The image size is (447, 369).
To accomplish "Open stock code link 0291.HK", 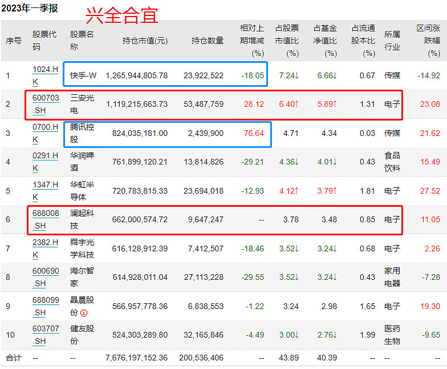I will point(46,162).
